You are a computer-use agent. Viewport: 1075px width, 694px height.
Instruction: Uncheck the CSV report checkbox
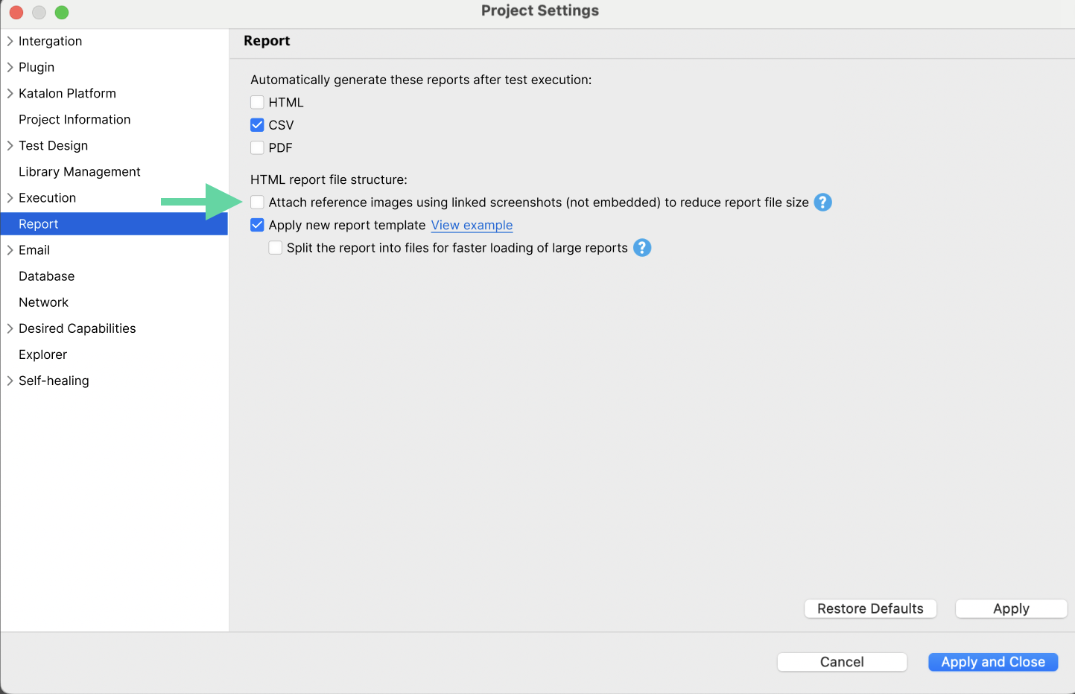pyautogui.click(x=257, y=125)
